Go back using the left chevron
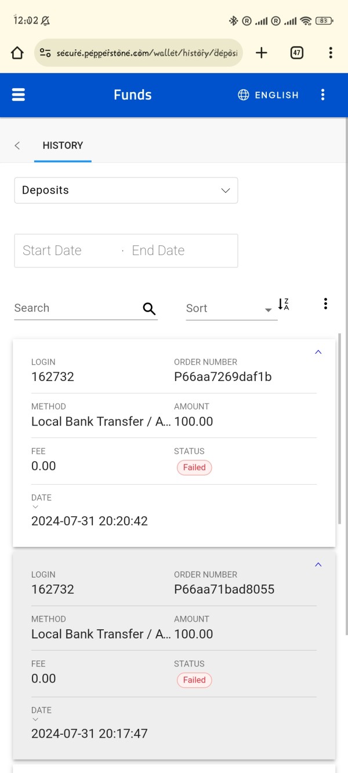 17,146
